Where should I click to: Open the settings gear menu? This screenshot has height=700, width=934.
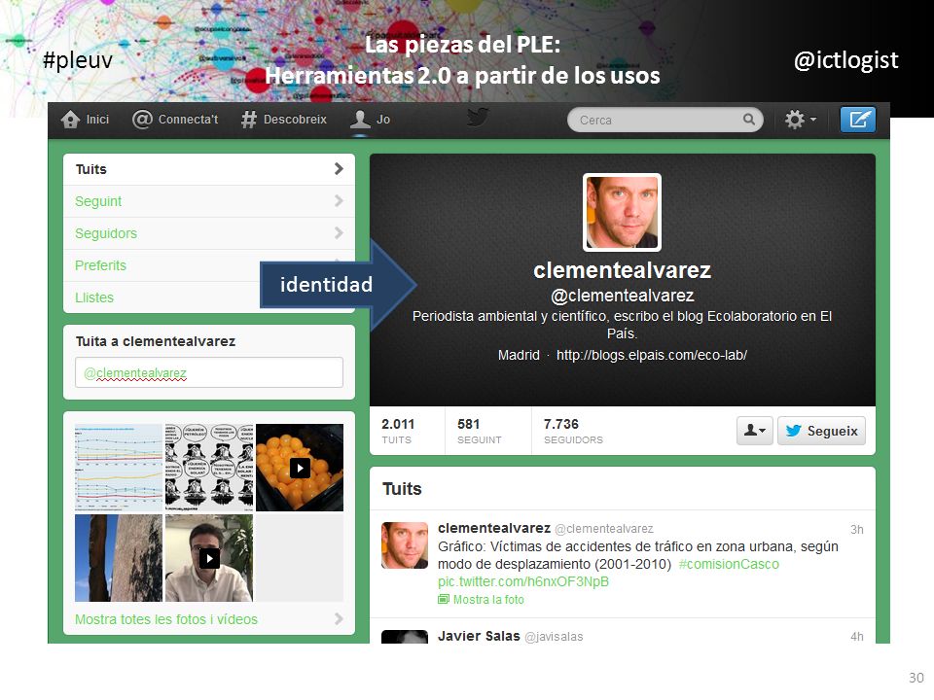[x=800, y=120]
